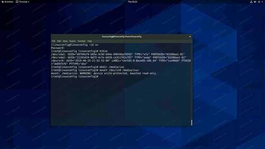Viewport: 265px width, 149px height.
Task: Click the /dev/sda2 swap output line
Action: point(118,58)
